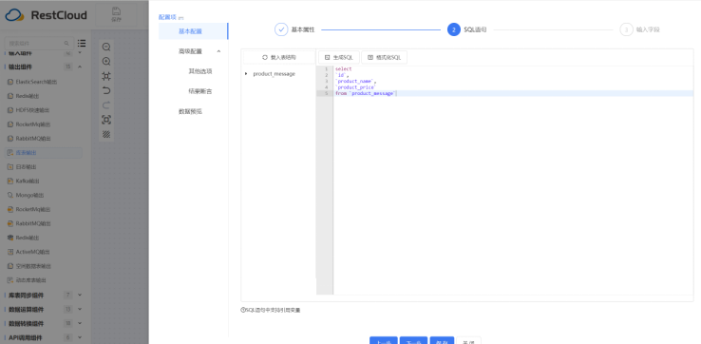The height and width of the screenshot is (344, 701).
Task: Click the `product_name` line in editor
Action: pyautogui.click(x=356, y=82)
